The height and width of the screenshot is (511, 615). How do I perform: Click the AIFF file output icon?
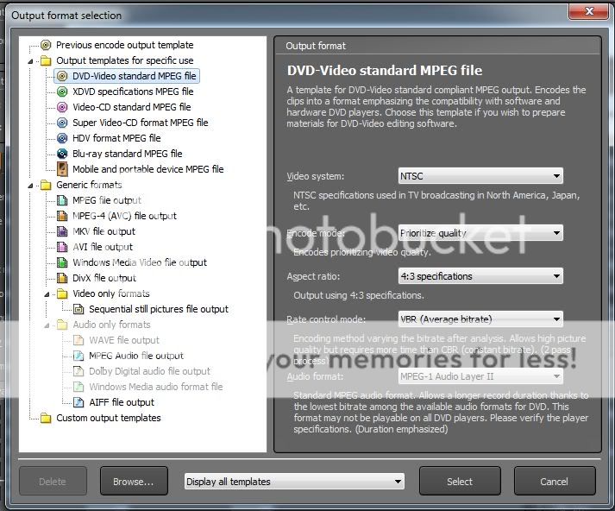[x=78, y=402]
